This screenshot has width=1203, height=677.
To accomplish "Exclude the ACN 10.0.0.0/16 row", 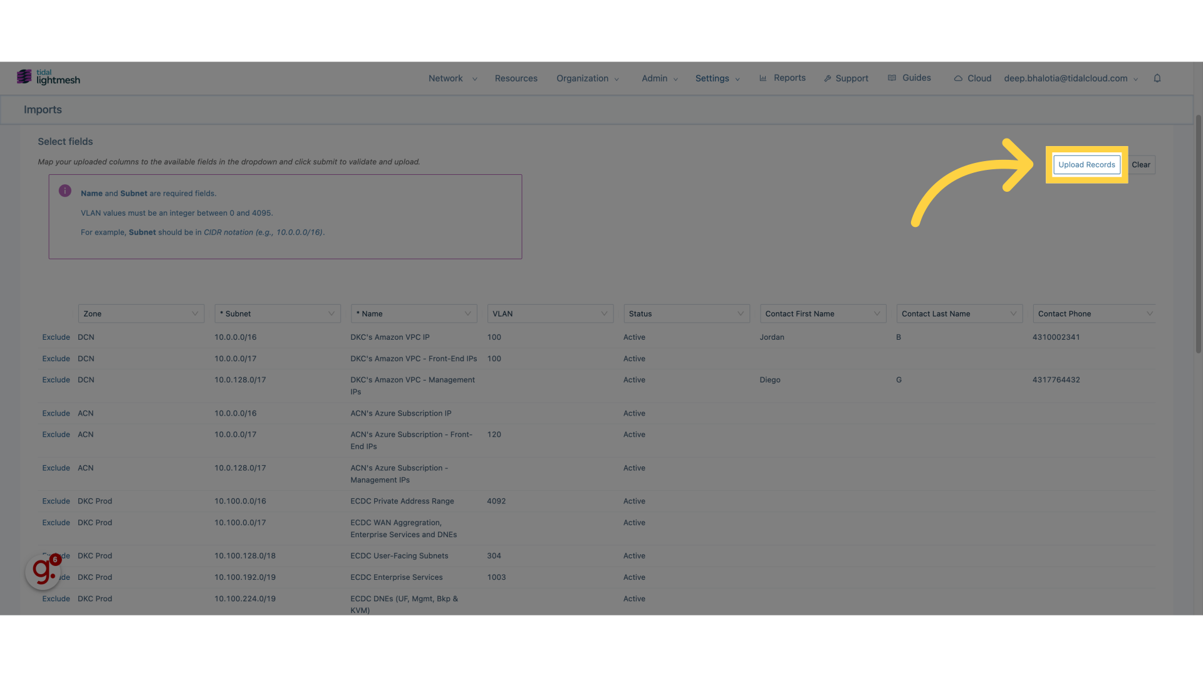I will click(55, 413).
